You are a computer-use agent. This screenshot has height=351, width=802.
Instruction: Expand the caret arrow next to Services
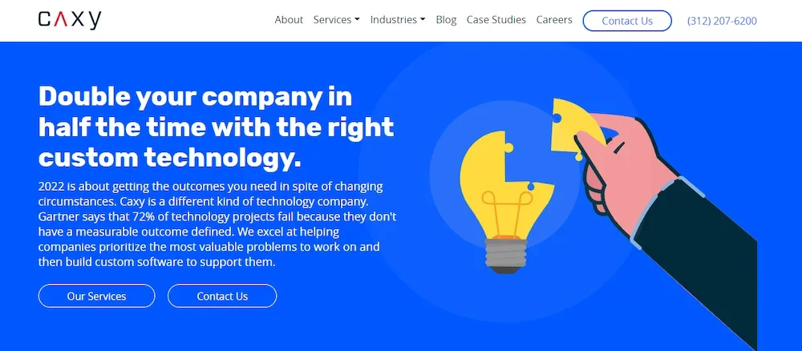click(357, 20)
